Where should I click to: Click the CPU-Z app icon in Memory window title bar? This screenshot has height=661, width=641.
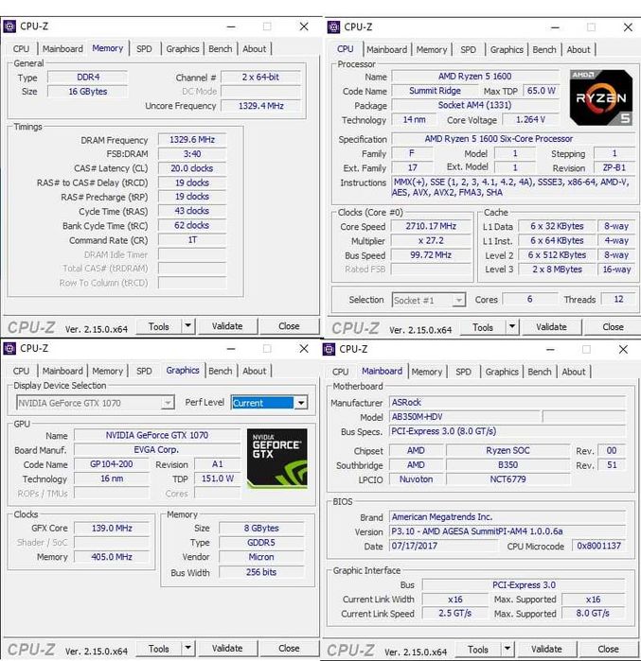[x=9, y=26]
